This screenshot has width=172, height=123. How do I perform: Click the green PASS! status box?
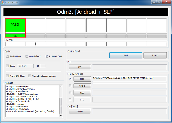pyautogui.click(x=15, y=25)
